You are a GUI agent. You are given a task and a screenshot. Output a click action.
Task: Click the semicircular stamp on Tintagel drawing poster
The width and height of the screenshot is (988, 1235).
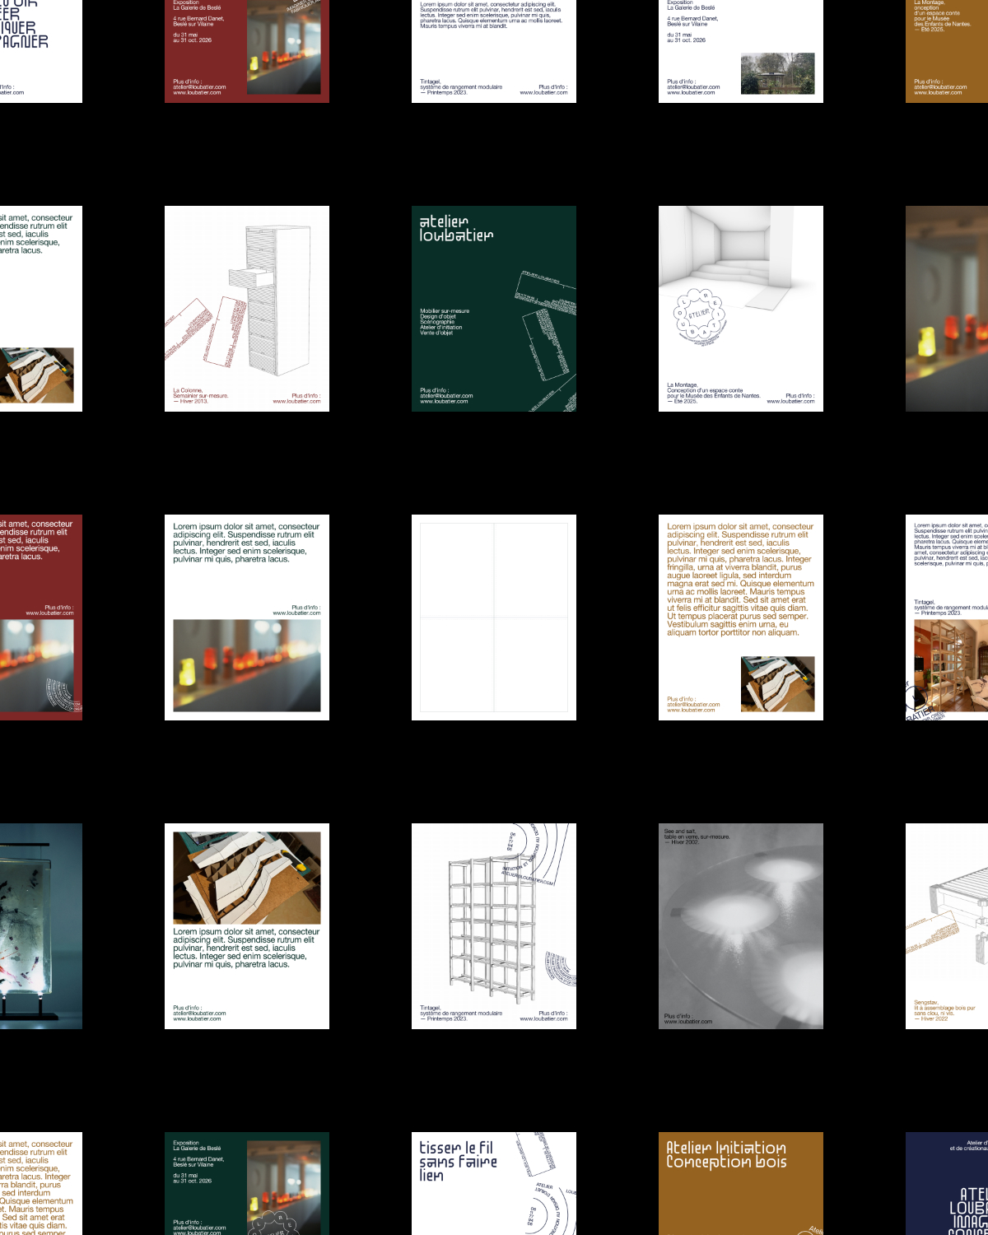562,969
